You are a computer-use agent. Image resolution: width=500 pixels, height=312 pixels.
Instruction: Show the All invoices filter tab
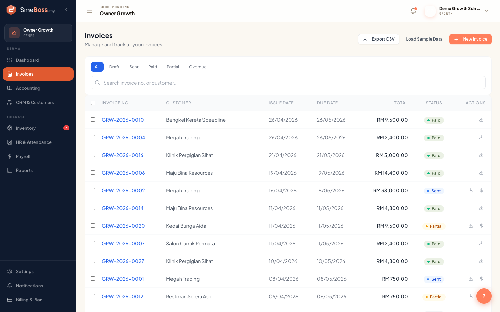point(97,67)
